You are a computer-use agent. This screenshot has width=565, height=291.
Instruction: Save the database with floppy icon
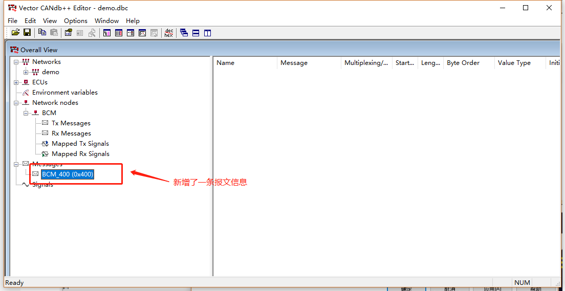pos(27,33)
